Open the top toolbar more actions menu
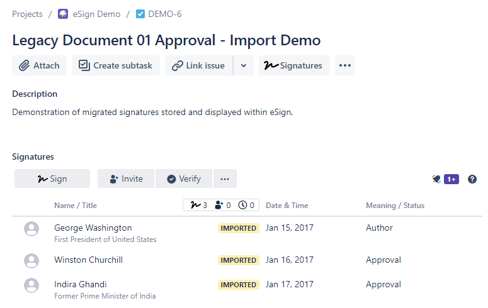488x308 pixels. coord(344,65)
